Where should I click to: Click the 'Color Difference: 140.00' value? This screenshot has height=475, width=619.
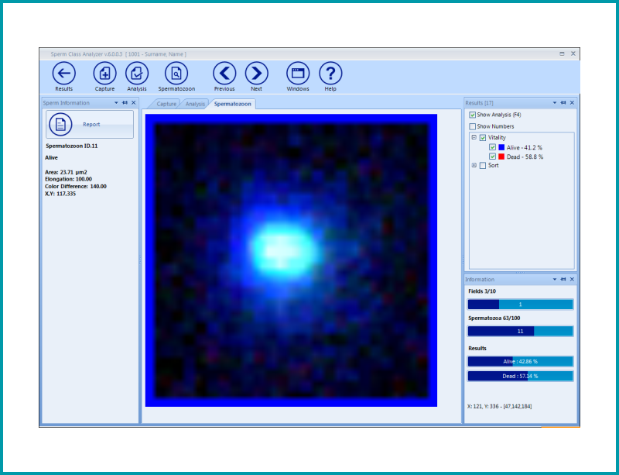pos(75,186)
